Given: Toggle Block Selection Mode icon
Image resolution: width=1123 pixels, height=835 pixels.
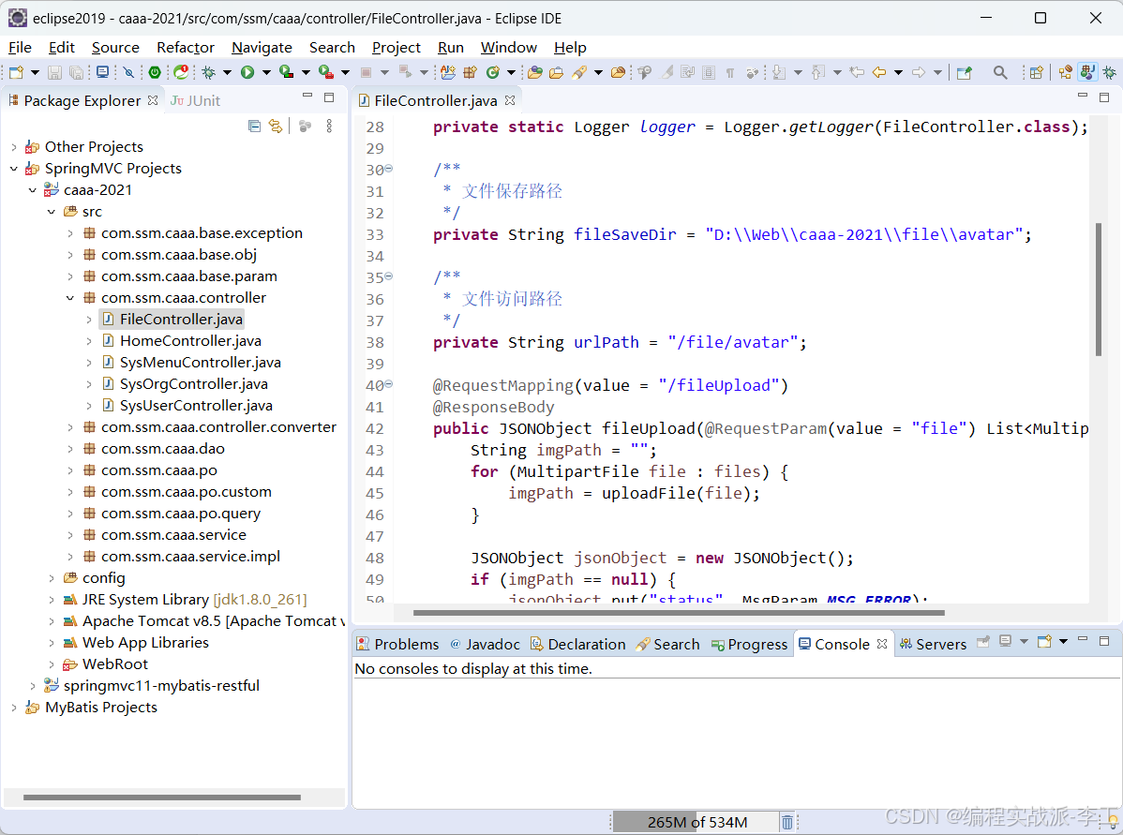Looking at the screenshot, I should coord(709,72).
